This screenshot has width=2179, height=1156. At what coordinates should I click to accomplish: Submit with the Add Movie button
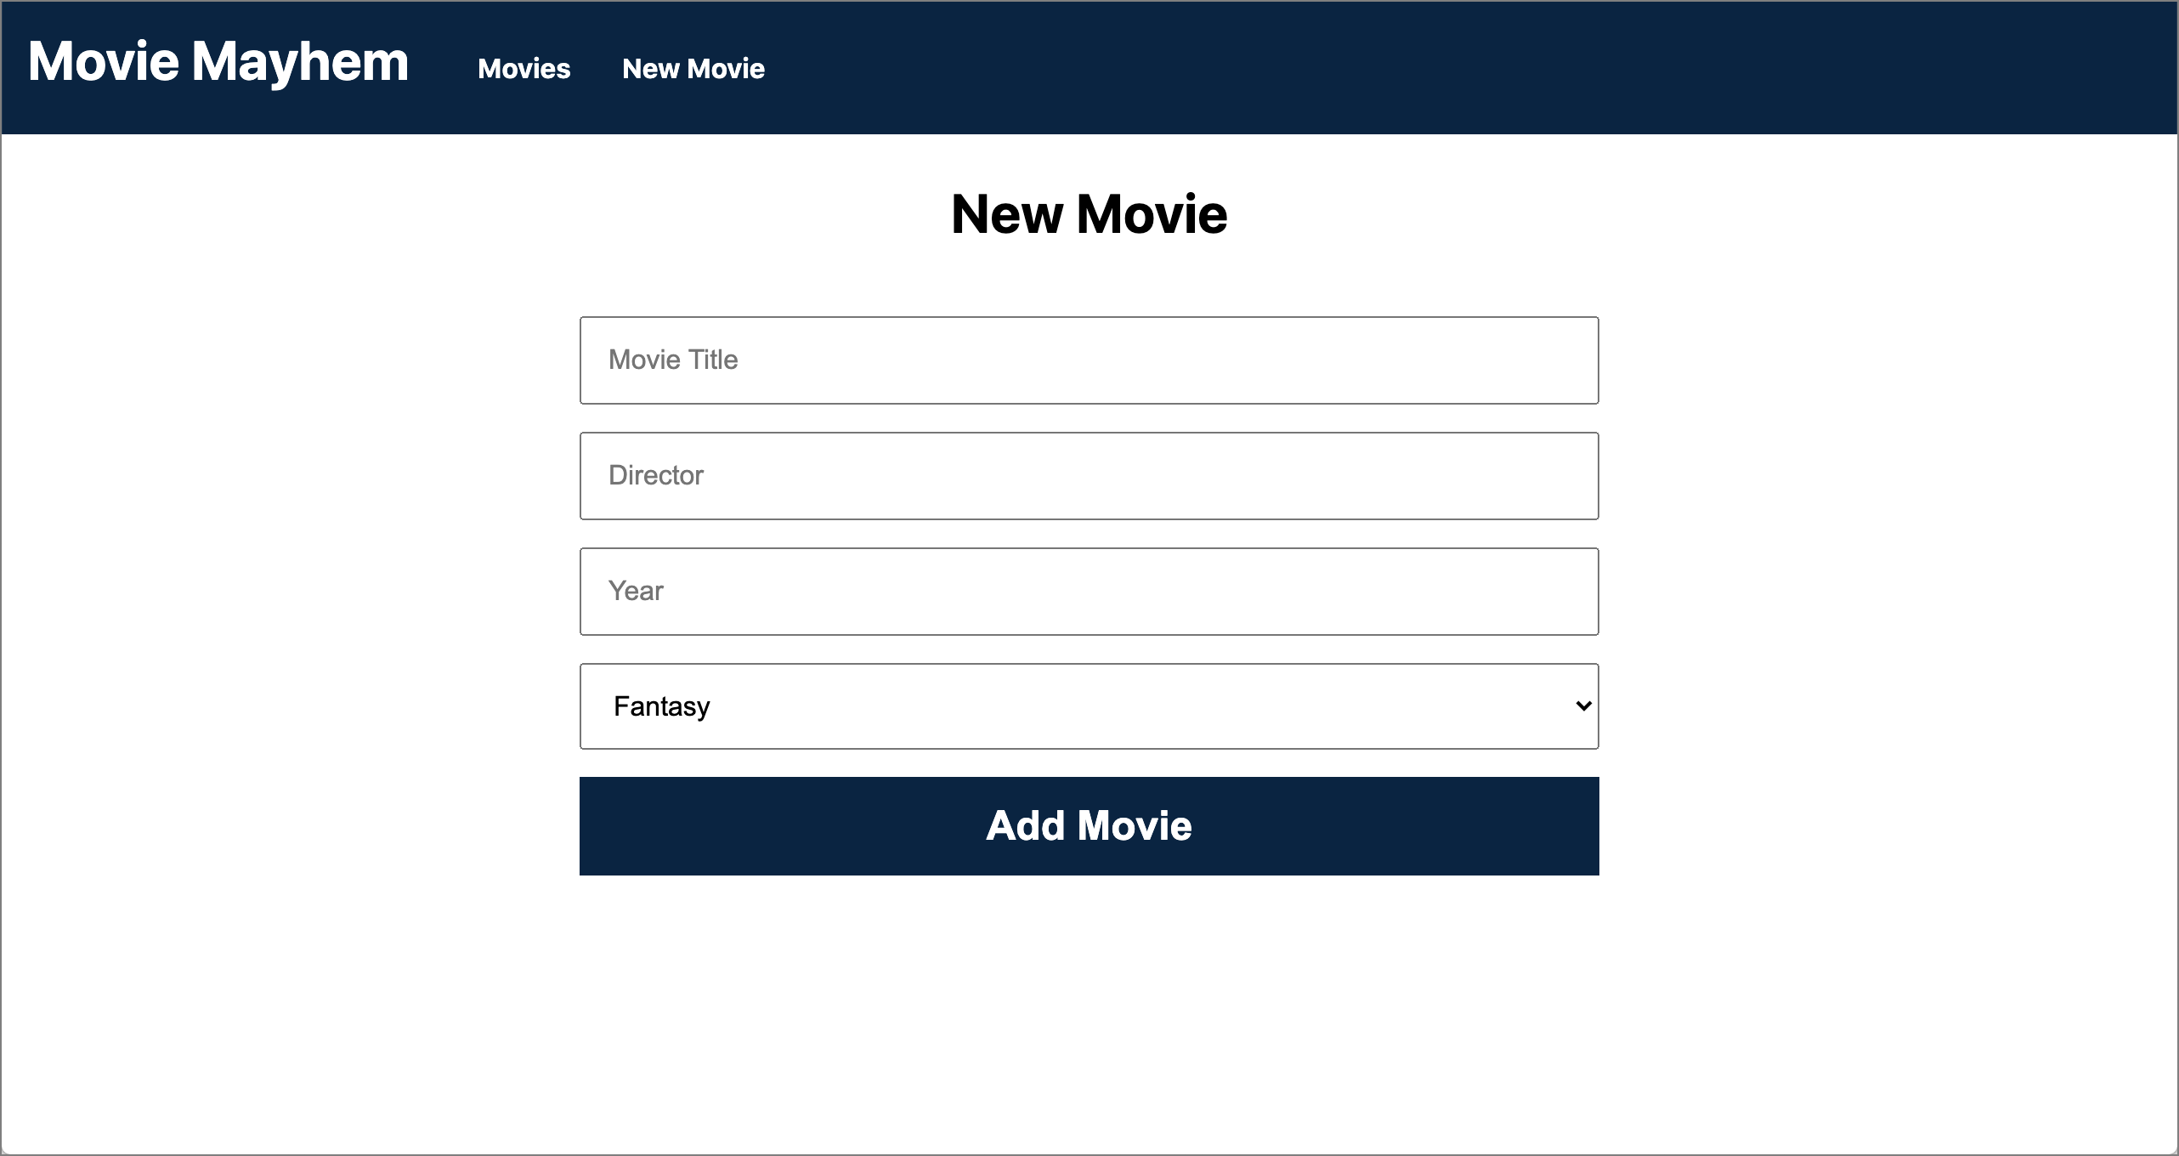[1089, 826]
